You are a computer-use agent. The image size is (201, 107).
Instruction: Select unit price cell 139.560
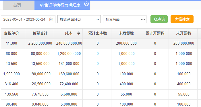pos(13,94)
